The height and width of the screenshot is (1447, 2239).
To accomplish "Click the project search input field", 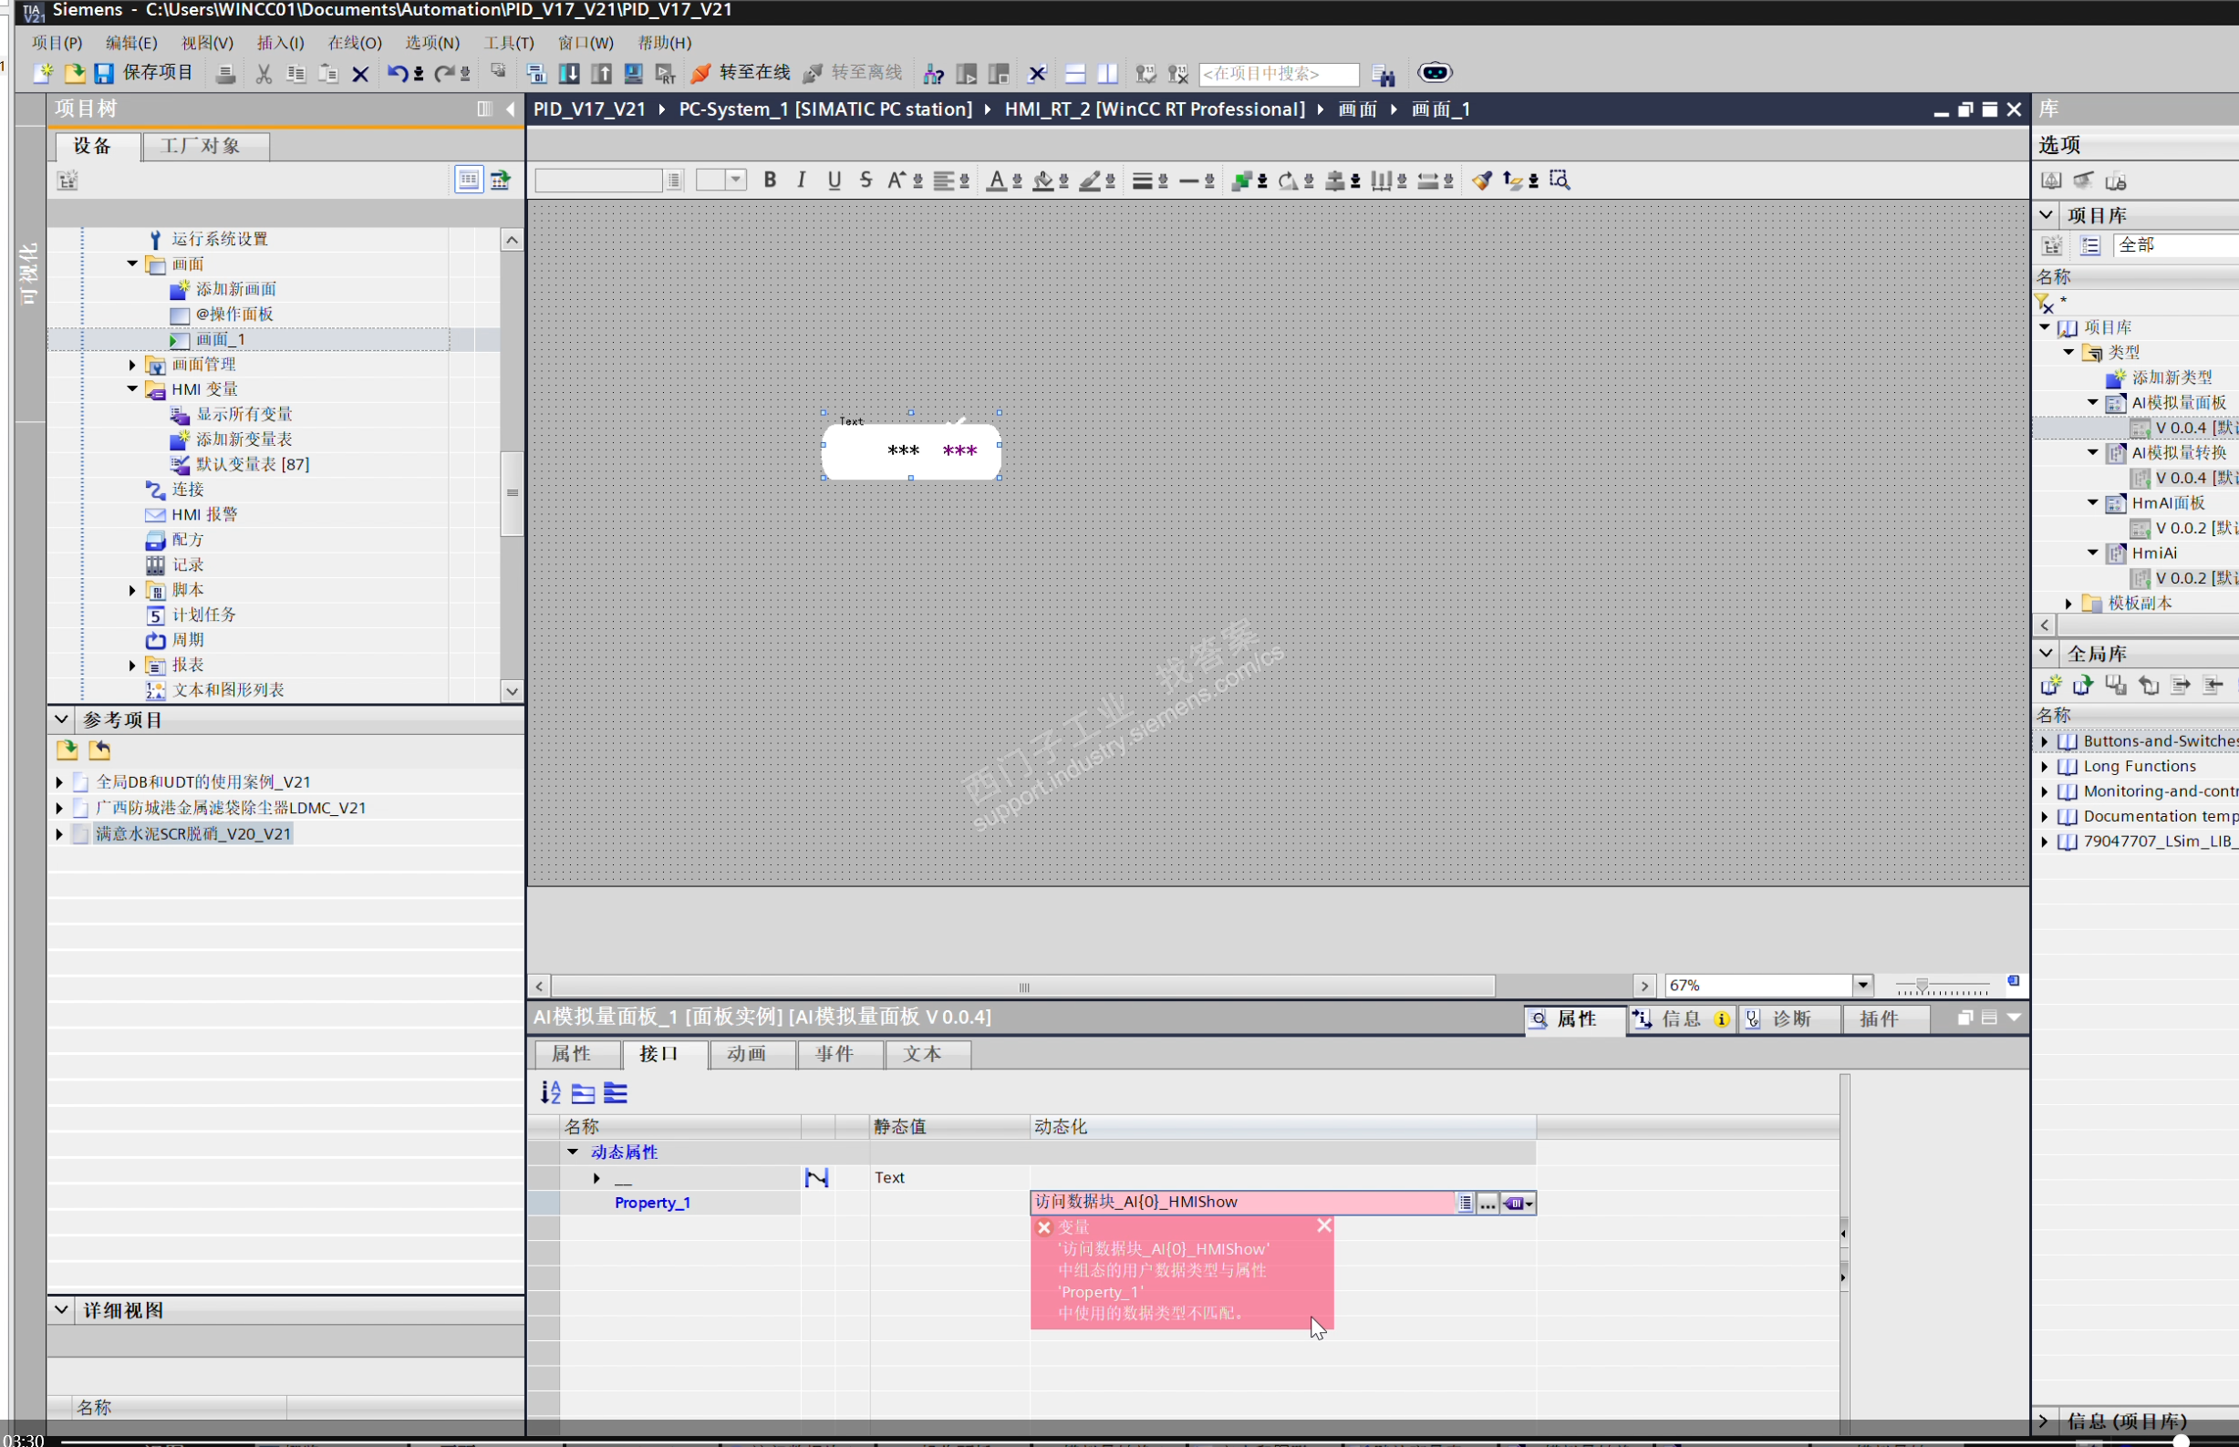I will pyautogui.click(x=1278, y=73).
